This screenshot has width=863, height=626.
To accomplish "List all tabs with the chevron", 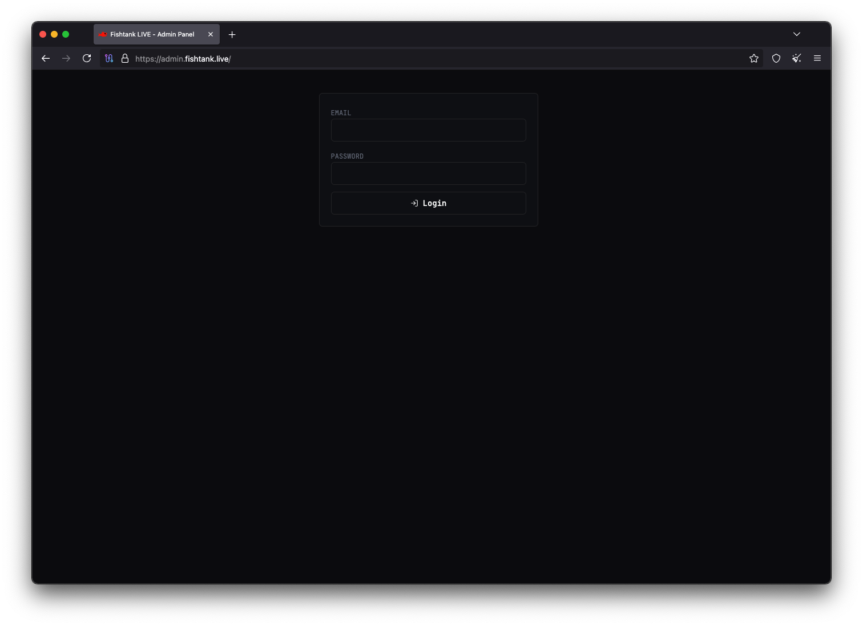I will (x=797, y=34).
